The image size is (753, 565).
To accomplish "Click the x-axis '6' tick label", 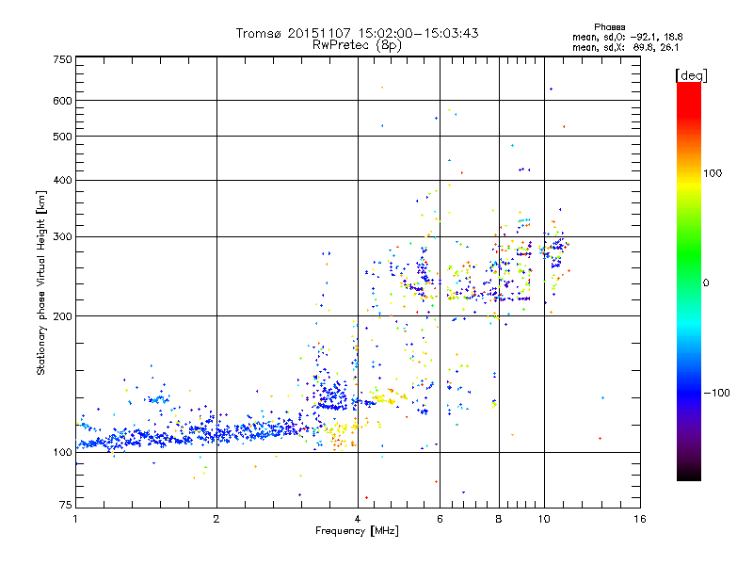I will pos(440,519).
